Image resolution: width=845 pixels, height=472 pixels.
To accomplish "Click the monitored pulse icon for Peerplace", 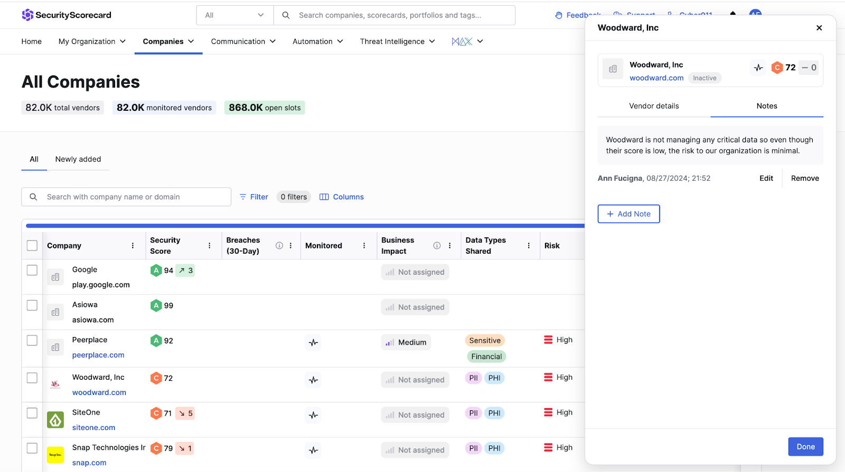I will point(313,343).
